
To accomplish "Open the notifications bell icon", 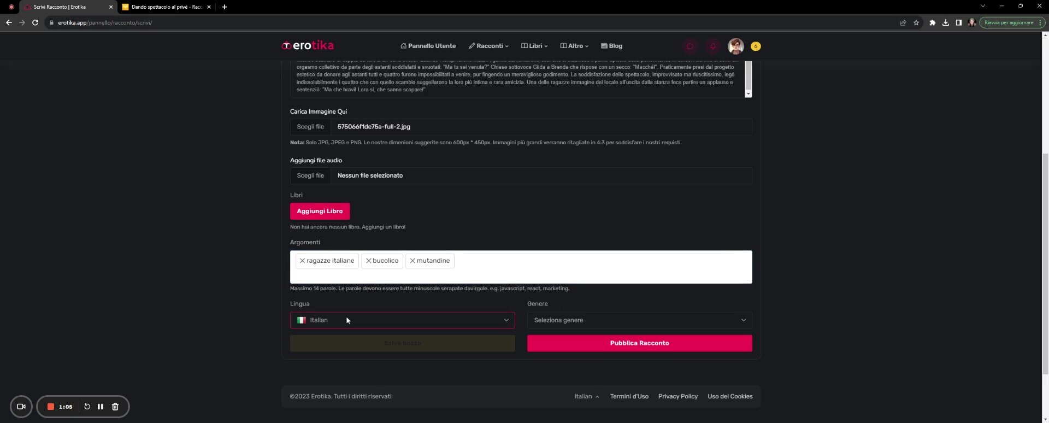I will click(712, 46).
